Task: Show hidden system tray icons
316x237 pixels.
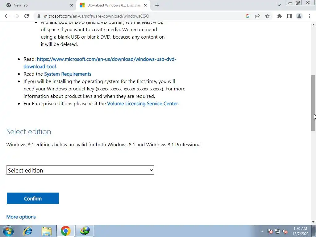Action: click(262, 231)
